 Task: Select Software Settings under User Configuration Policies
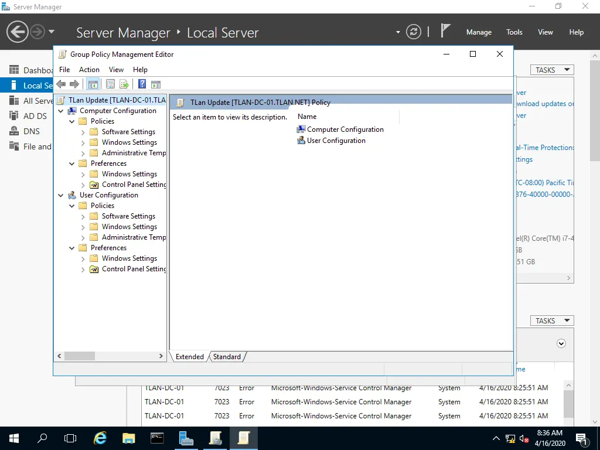[128, 216]
